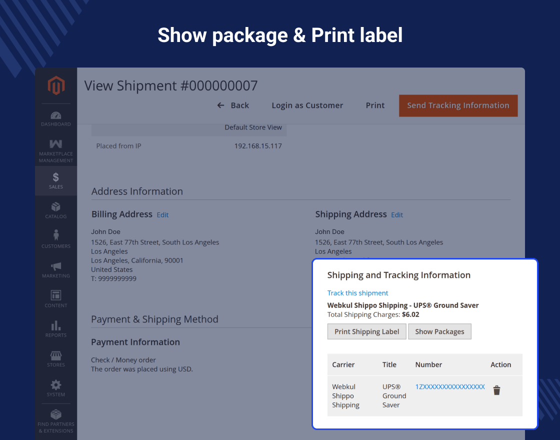Click the Payment & Shipping Method heading
This screenshot has height=440, width=560.
154,319
